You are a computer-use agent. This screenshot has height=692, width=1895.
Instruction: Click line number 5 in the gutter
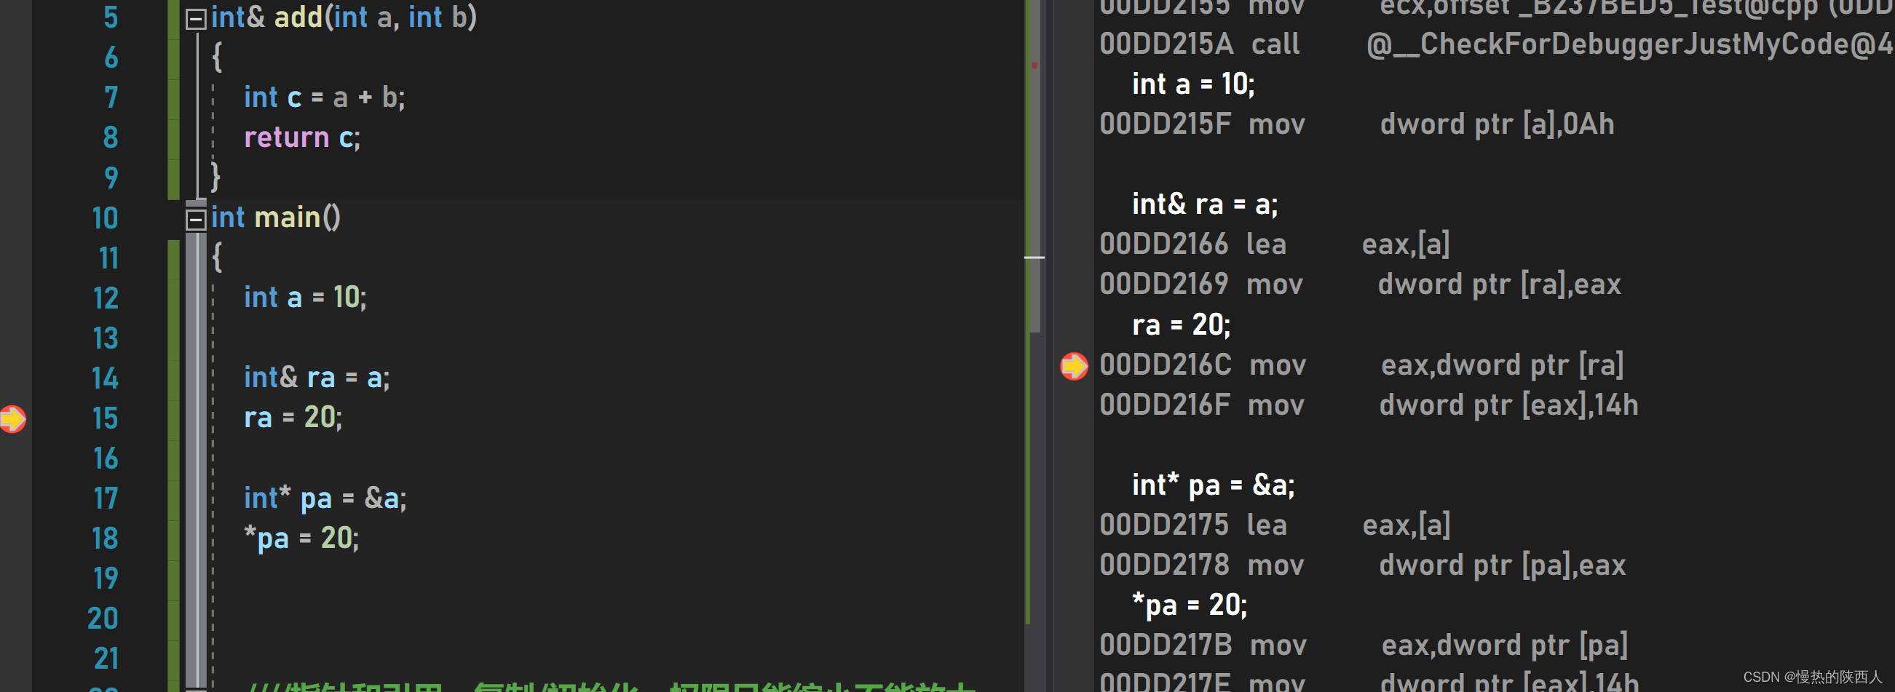[111, 17]
